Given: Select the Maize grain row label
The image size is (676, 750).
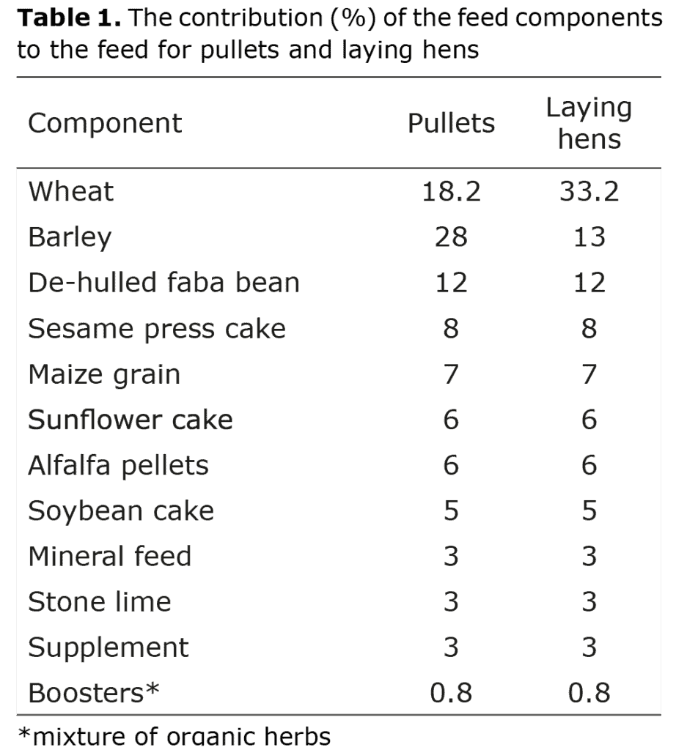Looking at the screenshot, I should [x=104, y=374].
